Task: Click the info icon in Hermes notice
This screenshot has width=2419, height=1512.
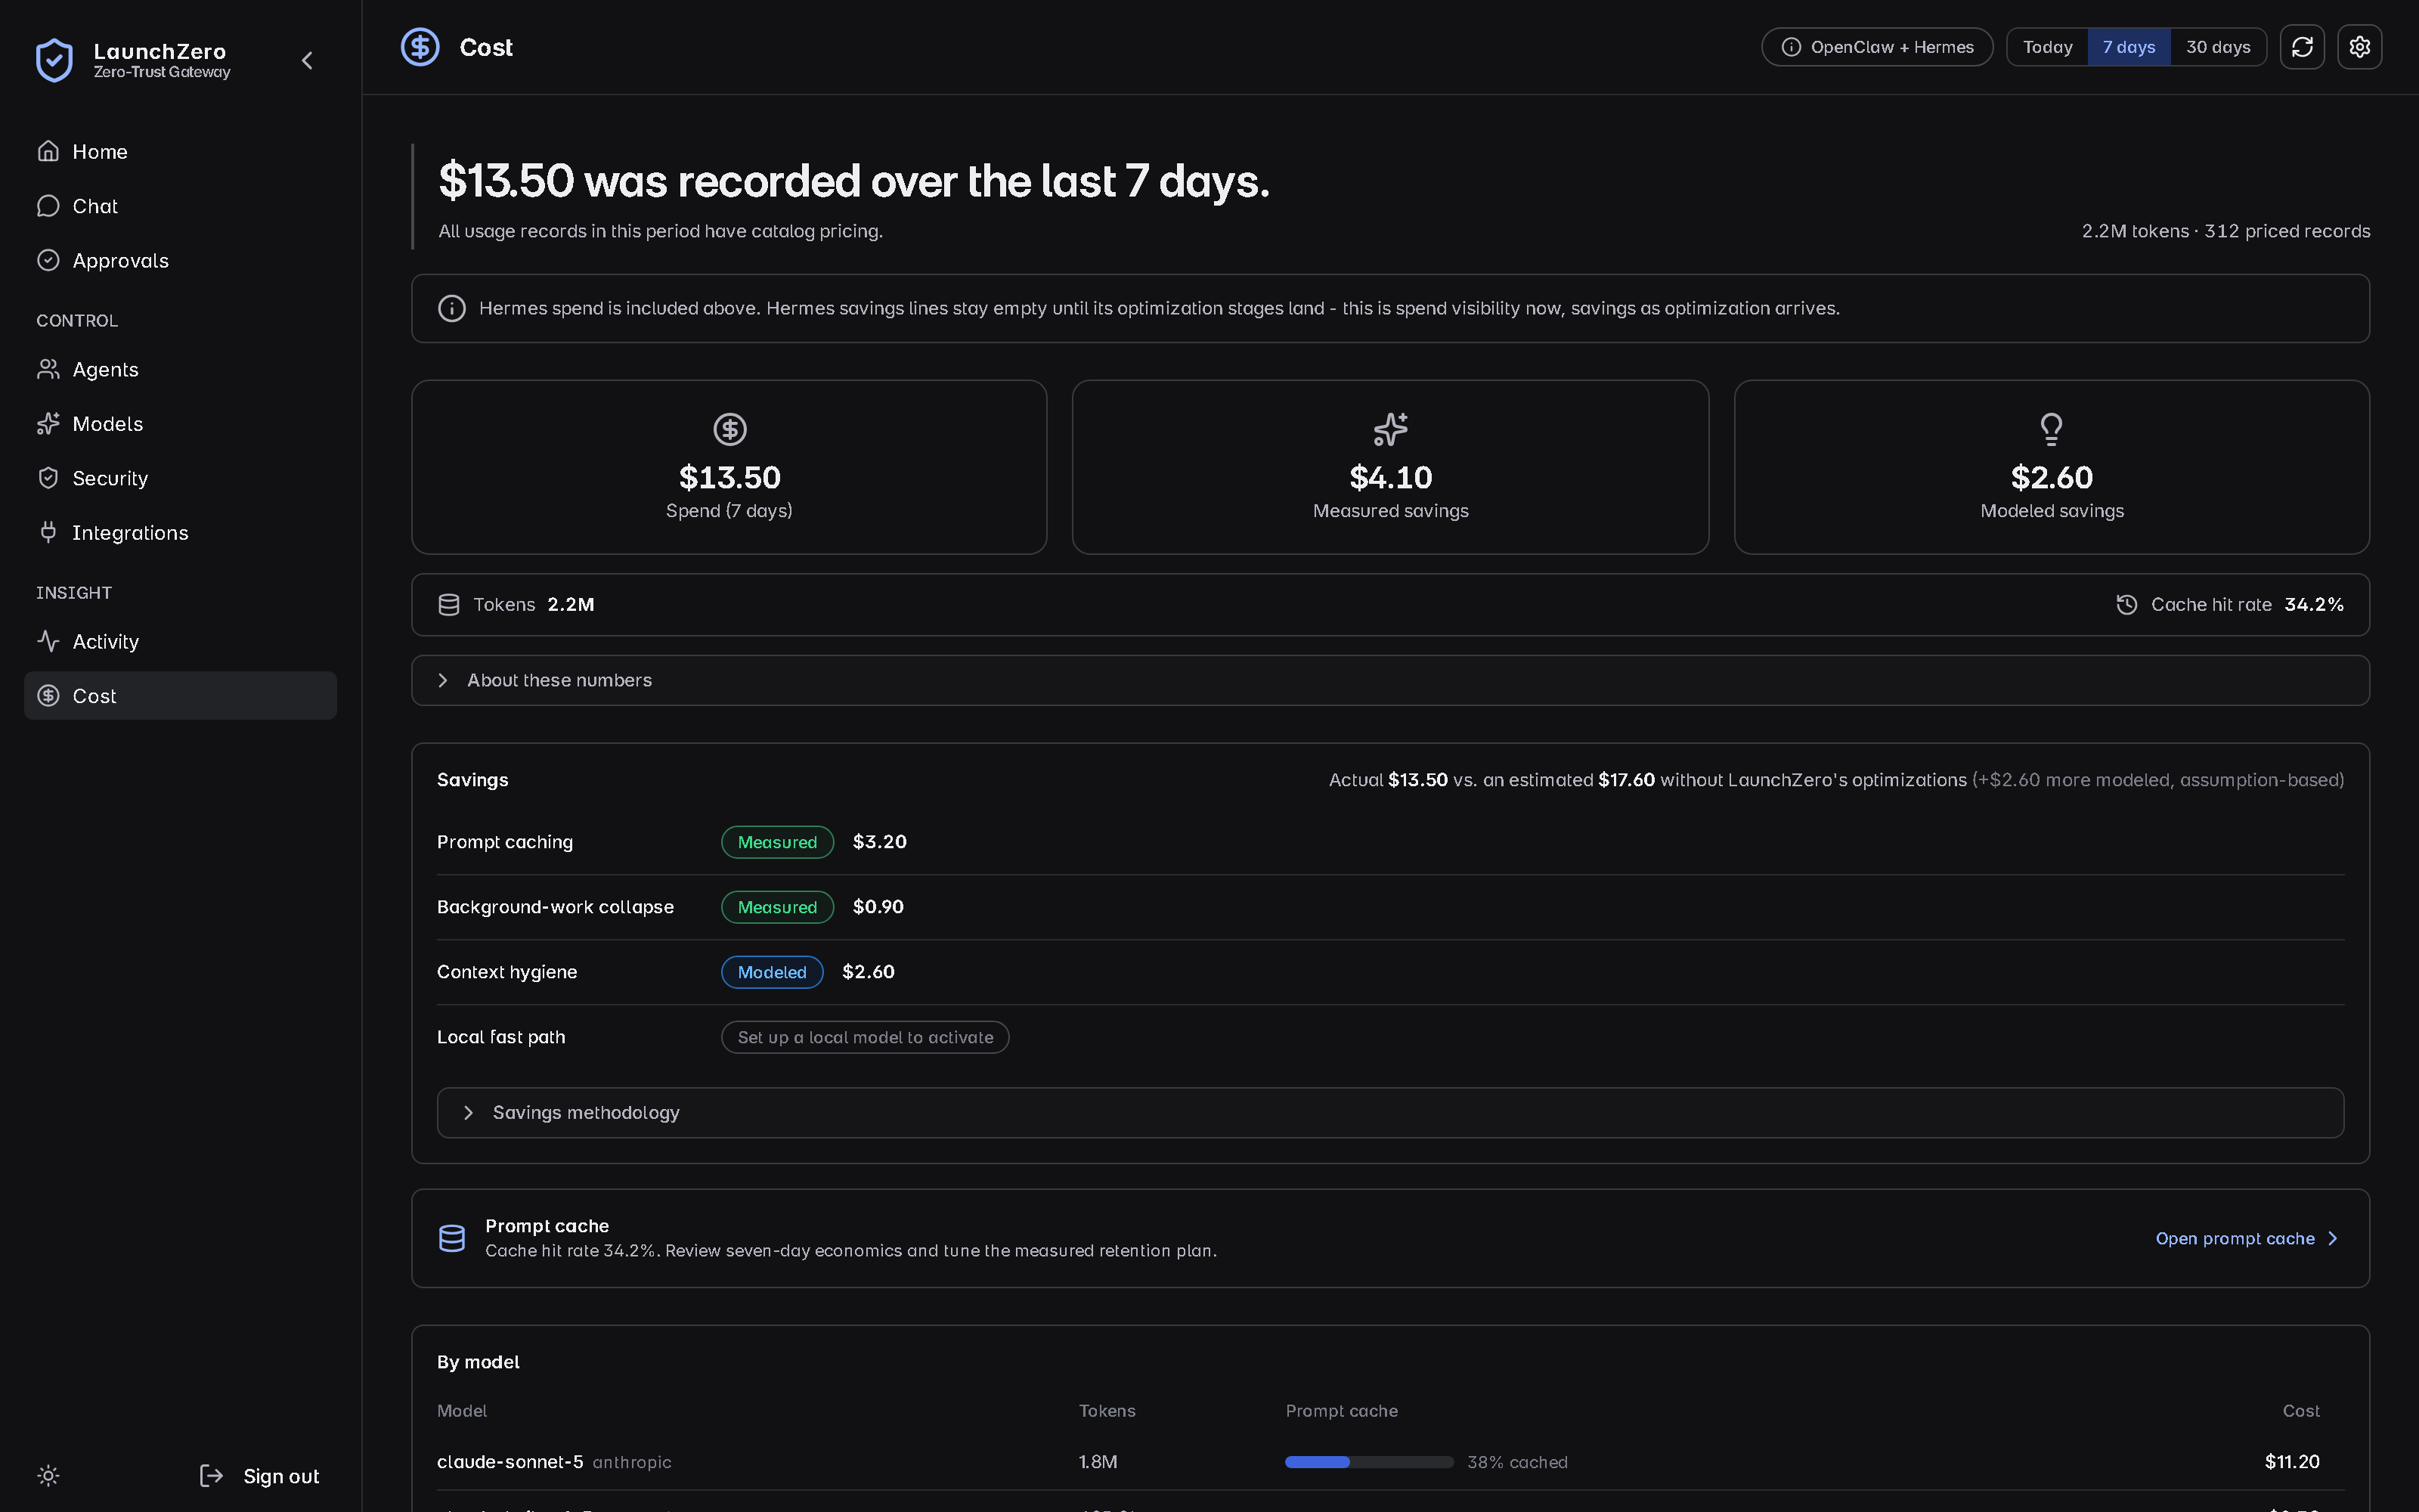Action: tap(452, 308)
